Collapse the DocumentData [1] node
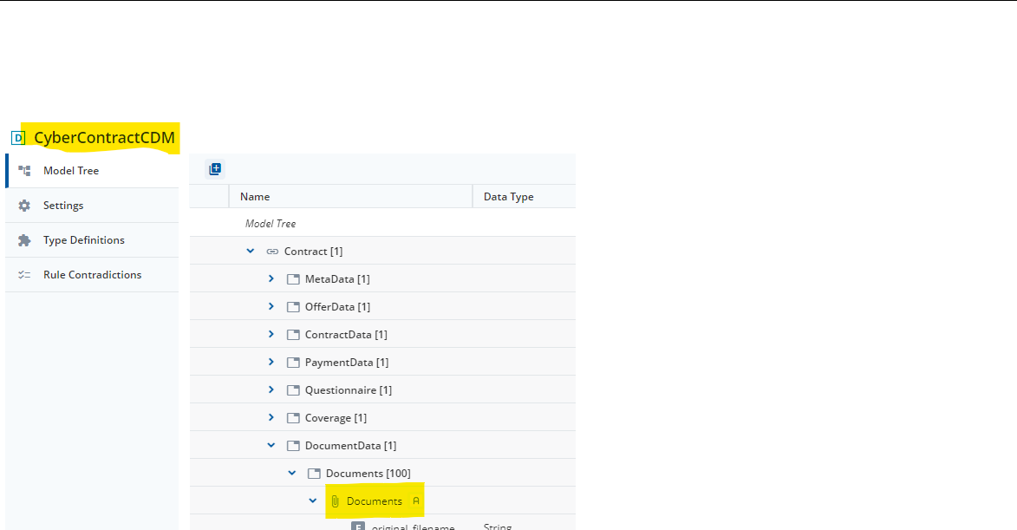 point(271,446)
